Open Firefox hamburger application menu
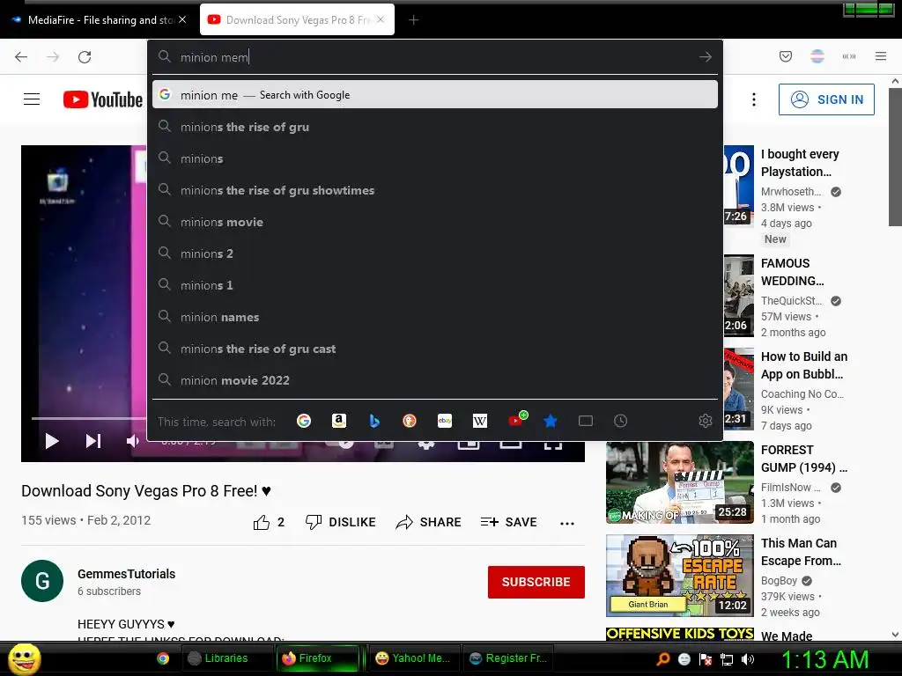This screenshot has width=902, height=676. (881, 56)
